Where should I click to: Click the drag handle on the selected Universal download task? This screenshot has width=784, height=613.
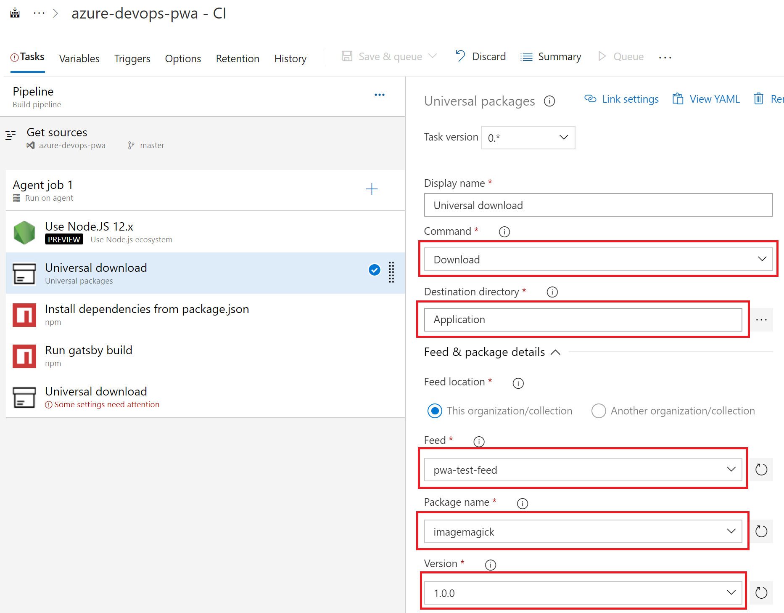pyautogui.click(x=391, y=272)
